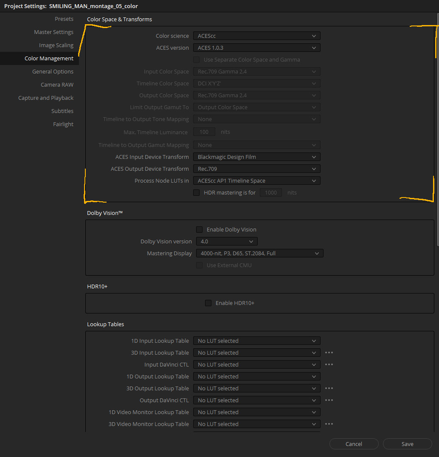Open ACES Output Device Transform dropdown

coord(256,169)
